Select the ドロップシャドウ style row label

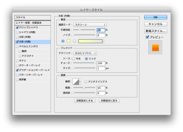tap(28, 27)
